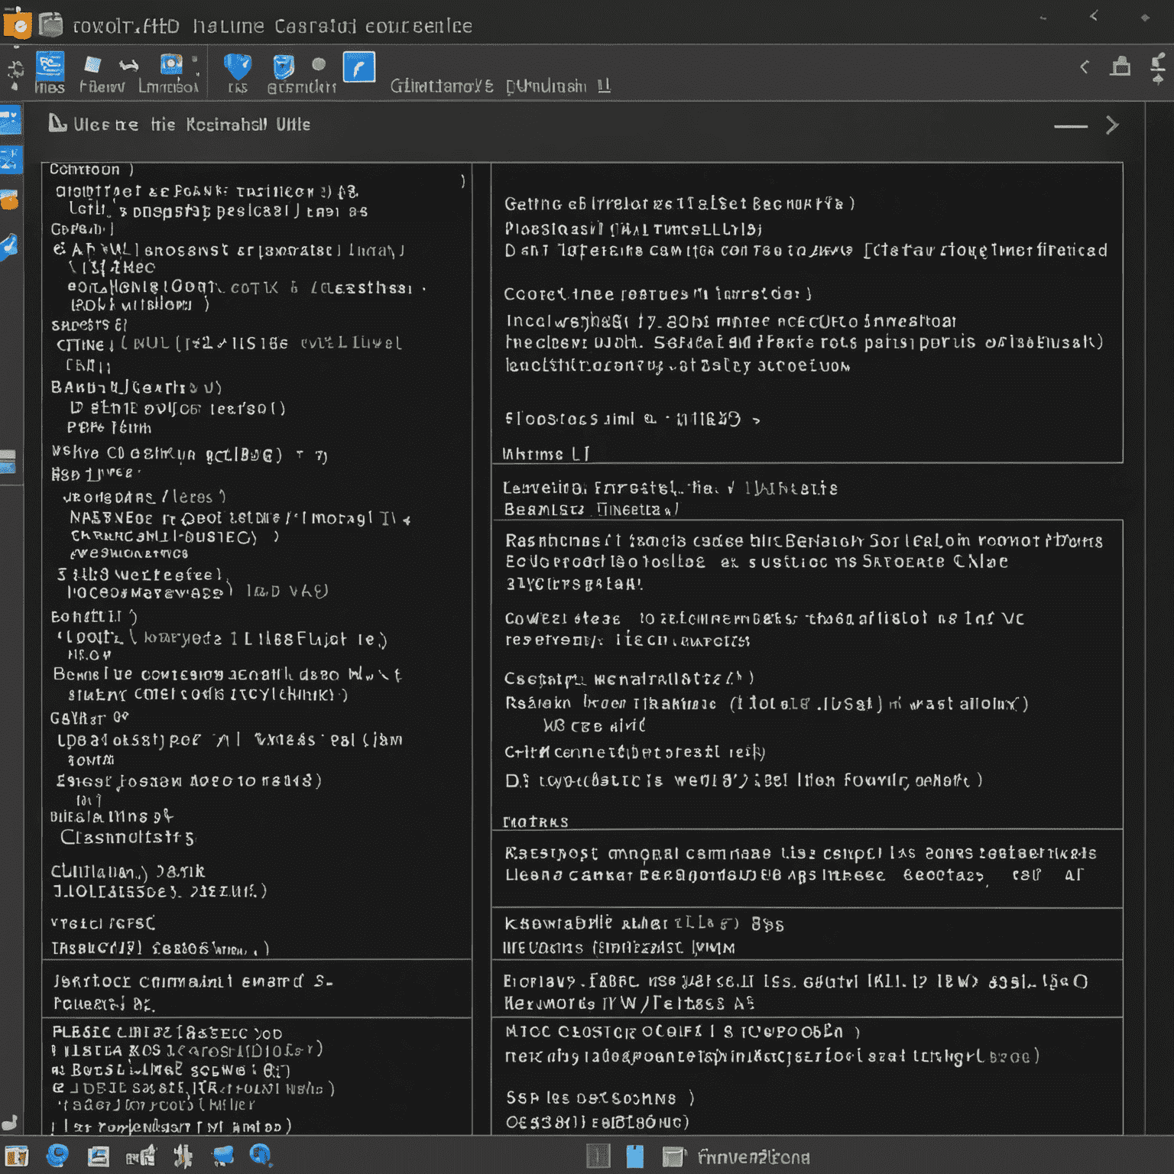Viewport: 1174px width, 1174px height.
Task: Open the first taskbar icon at bottom left
Action: 17,1156
